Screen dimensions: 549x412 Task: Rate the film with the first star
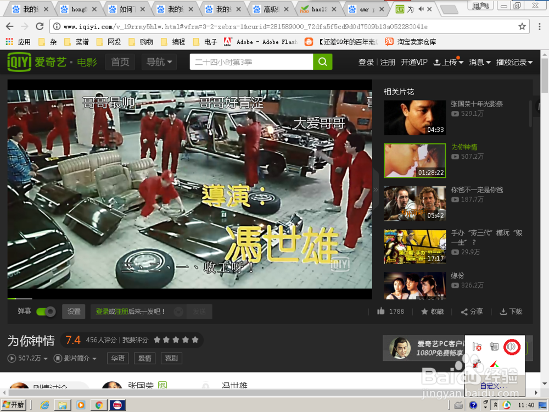tap(157, 339)
